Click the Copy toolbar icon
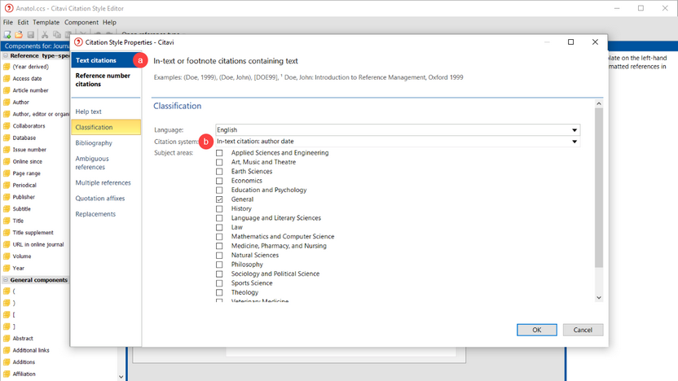Image resolution: width=678 pixels, height=381 pixels. [57, 34]
